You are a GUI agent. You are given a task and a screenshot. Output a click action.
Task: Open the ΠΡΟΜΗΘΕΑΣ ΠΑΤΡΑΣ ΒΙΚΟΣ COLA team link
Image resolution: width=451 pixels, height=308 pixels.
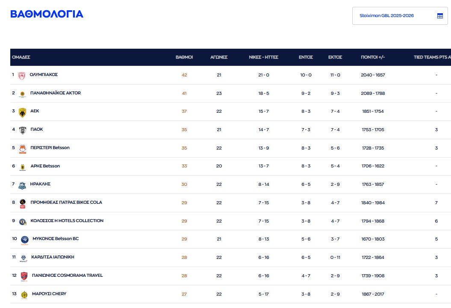coord(66,202)
